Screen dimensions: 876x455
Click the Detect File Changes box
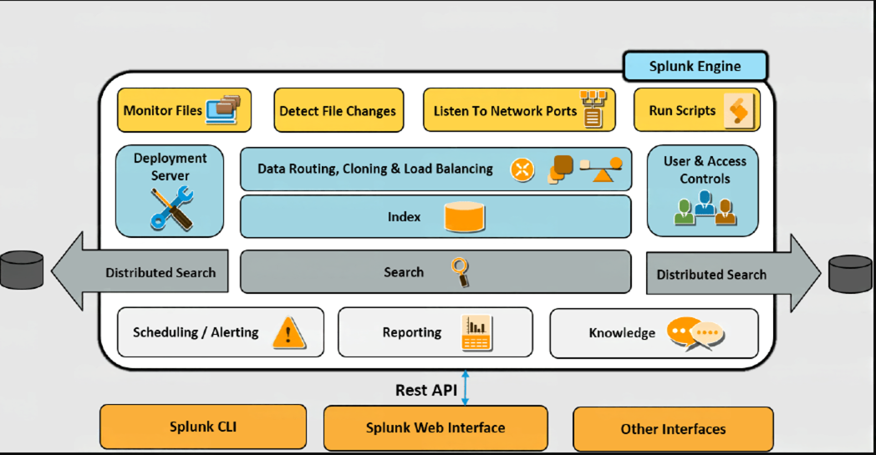coord(338,110)
